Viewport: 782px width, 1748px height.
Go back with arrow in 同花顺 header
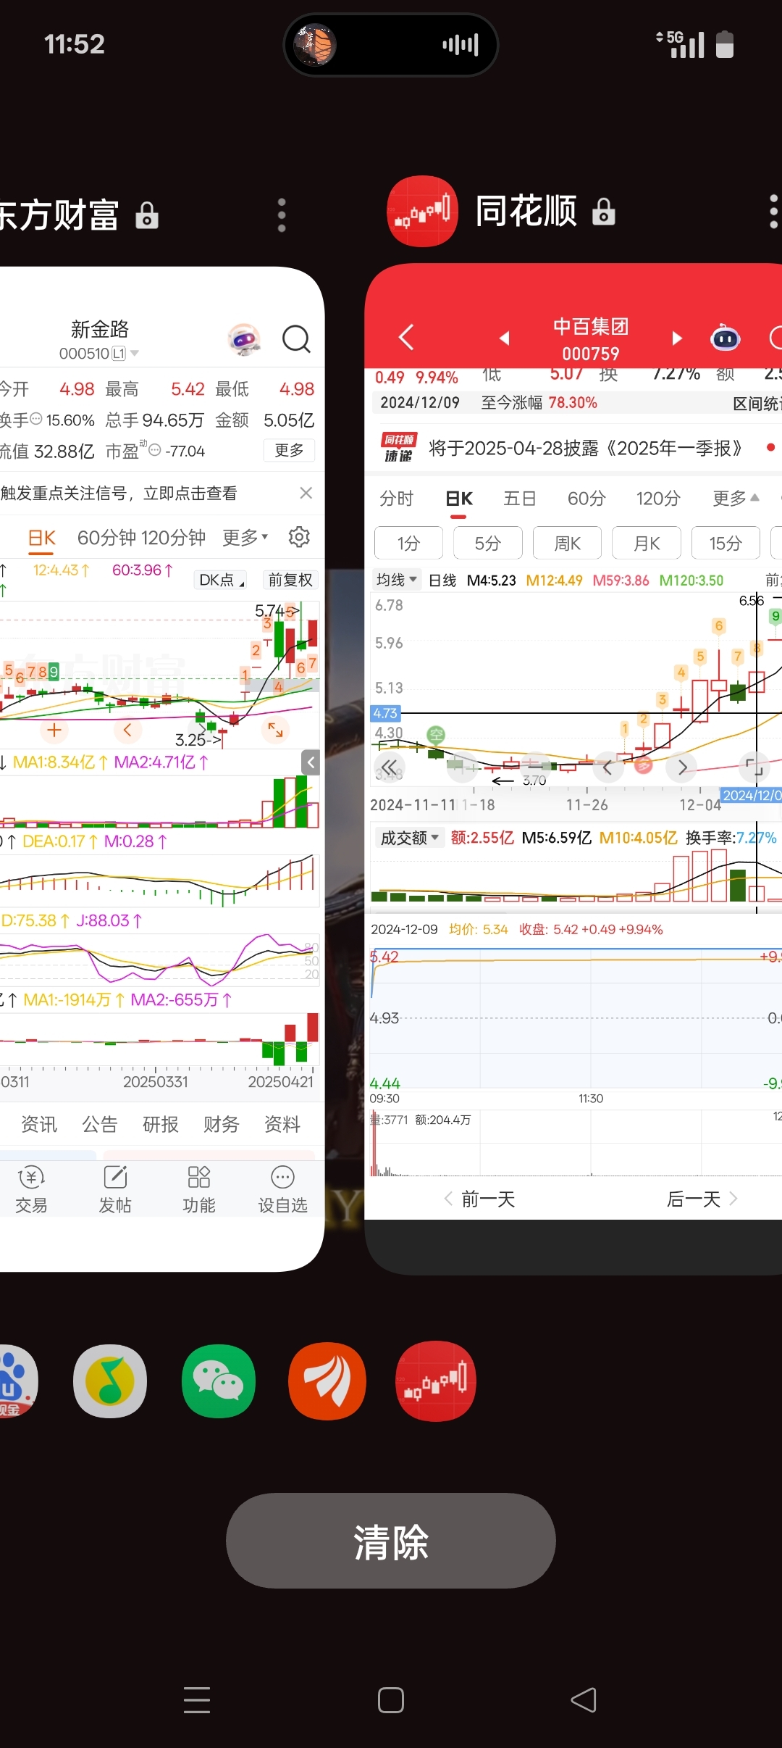[406, 337]
